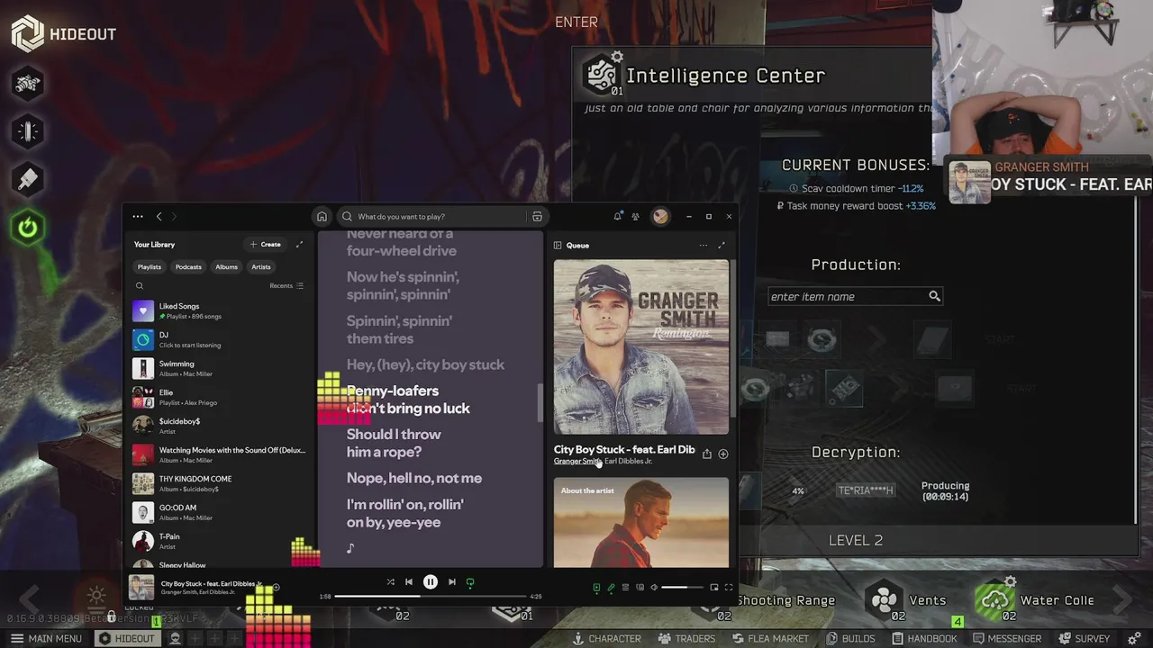Expand Your Library panel

(299, 244)
